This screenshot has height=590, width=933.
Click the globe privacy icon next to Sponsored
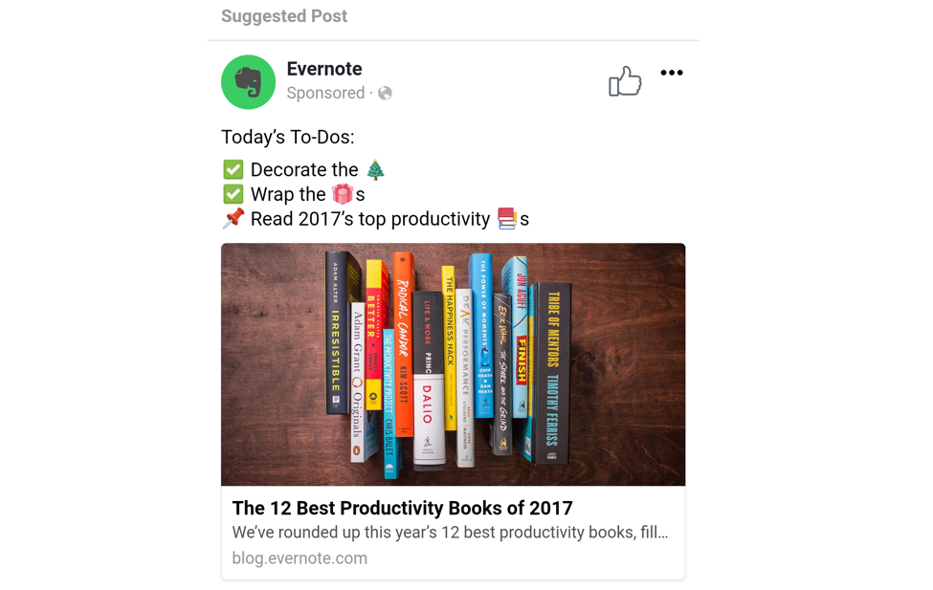(x=386, y=93)
